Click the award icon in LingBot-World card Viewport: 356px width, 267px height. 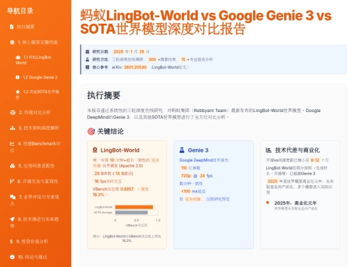95,150
